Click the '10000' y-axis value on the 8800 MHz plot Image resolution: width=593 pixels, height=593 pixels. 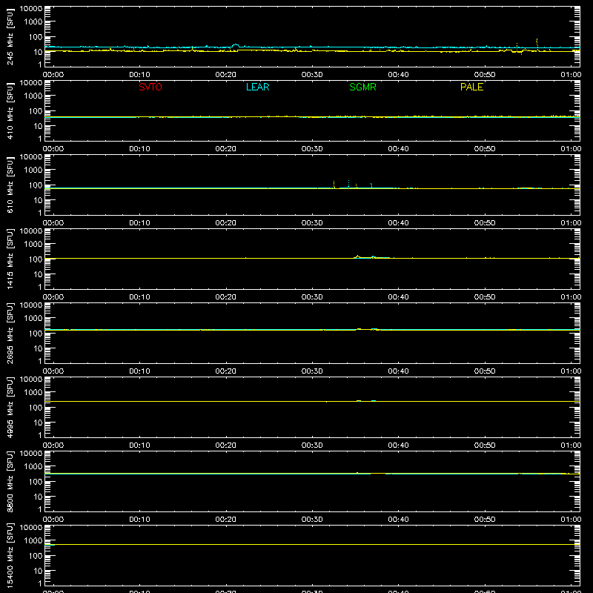pyautogui.click(x=31, y=454)
